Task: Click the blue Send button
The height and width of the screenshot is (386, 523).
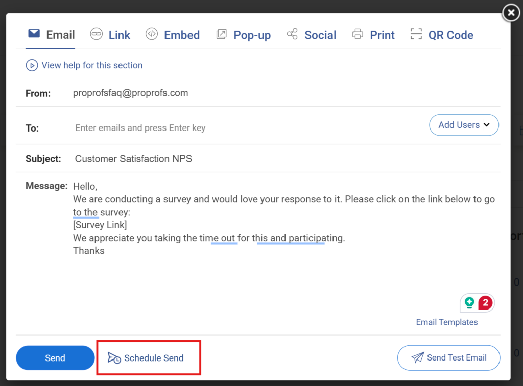Action: click(x=55, y=357)
